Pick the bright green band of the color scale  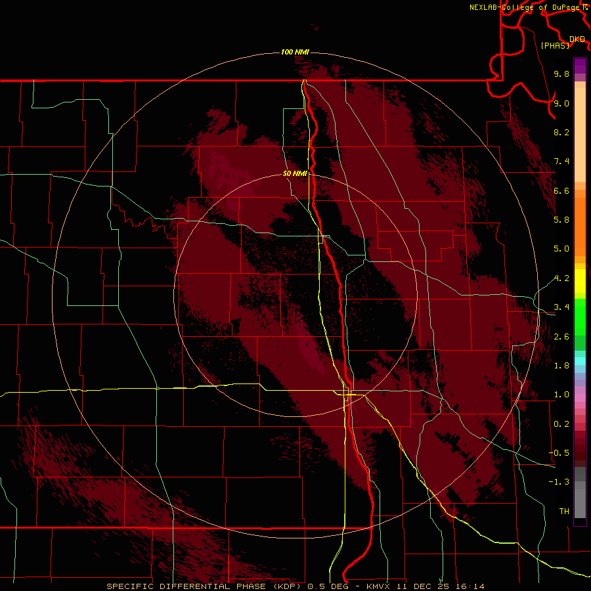580,317
